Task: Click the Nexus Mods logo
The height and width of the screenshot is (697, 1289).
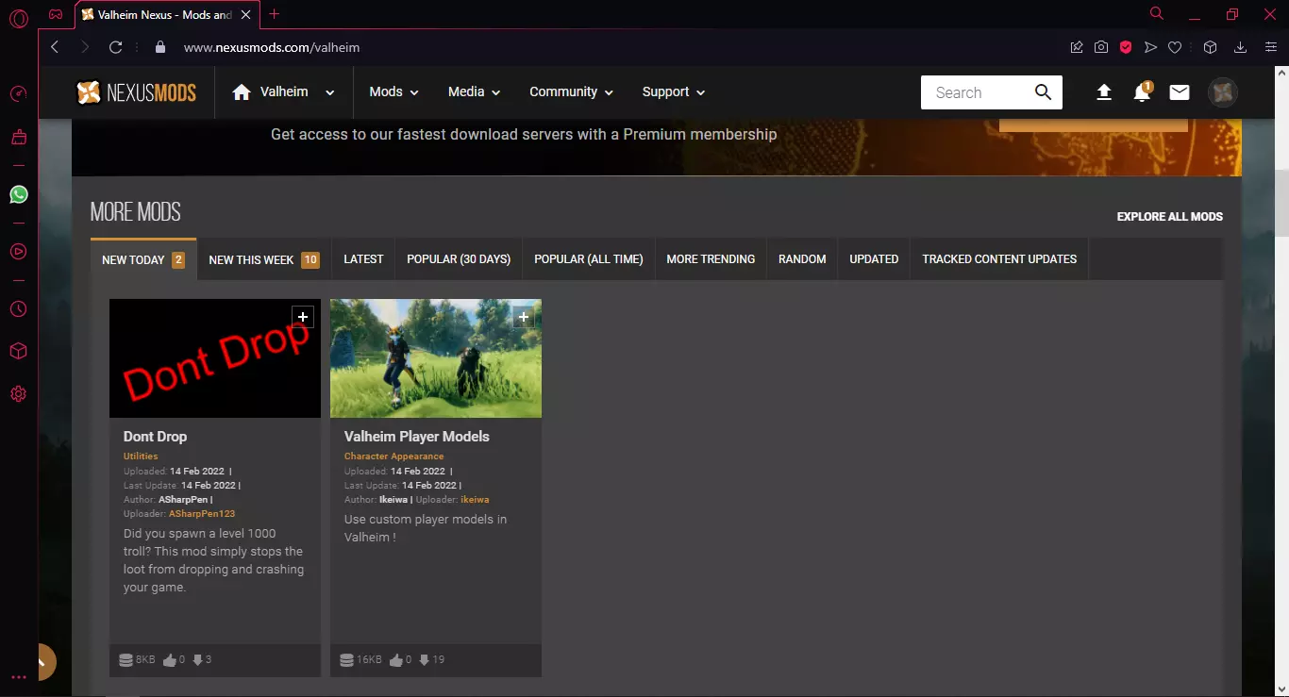Action: [x=137, y=92]
